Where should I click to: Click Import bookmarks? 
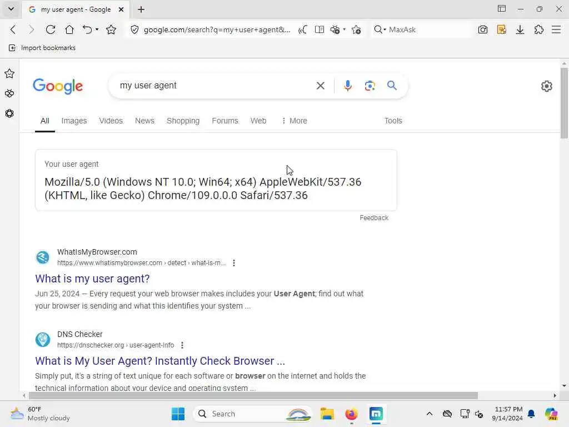point(42,48)
